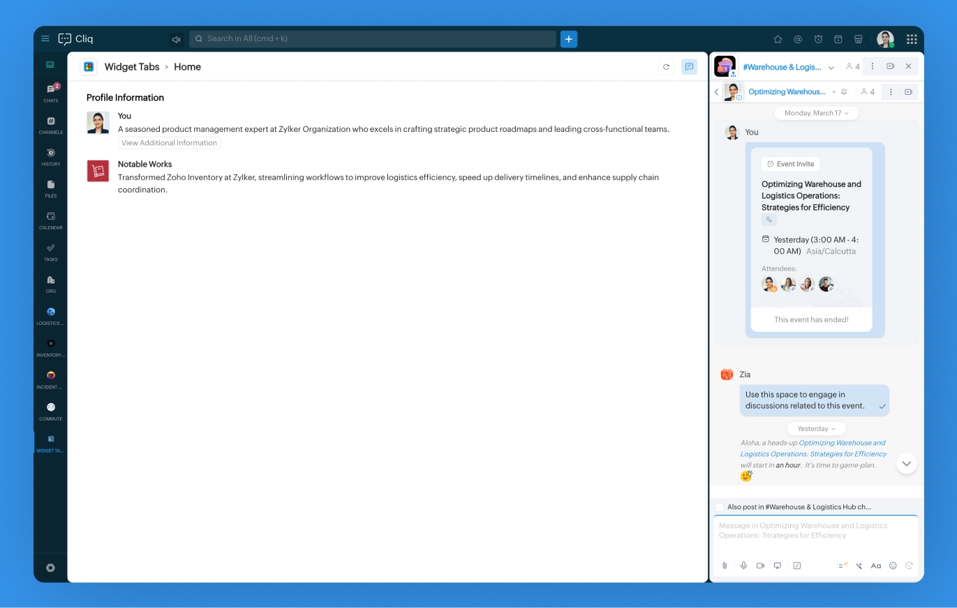Check Also post in #Warehouse & Logistics Hub

720,507
